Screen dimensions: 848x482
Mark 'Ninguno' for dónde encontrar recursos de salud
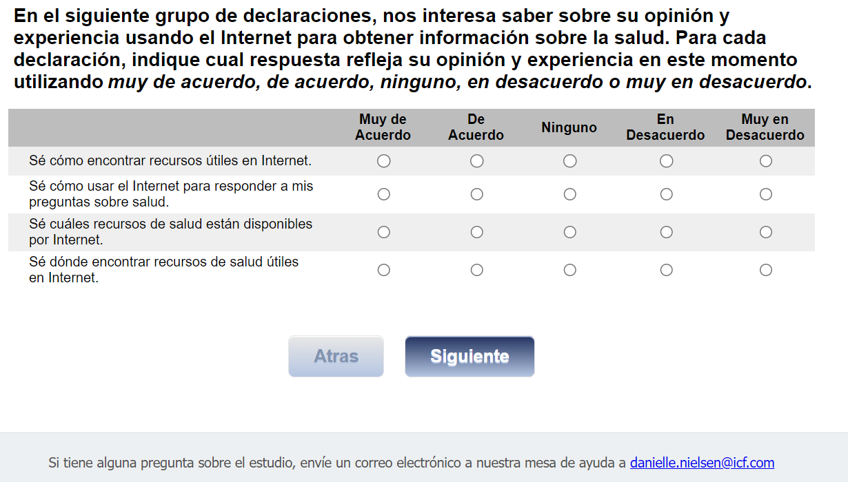569,270
